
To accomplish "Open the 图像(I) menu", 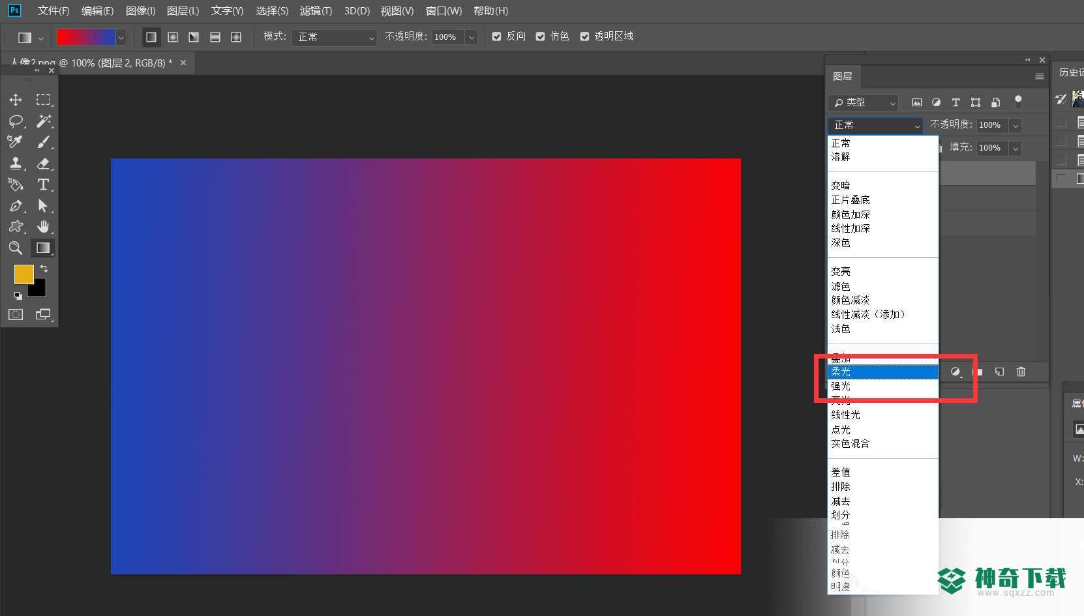I will pos(140,11).
